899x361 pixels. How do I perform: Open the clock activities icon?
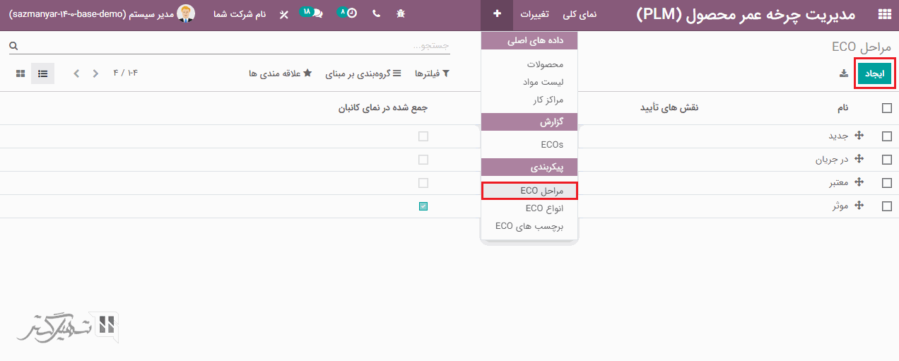coord(351,14)
